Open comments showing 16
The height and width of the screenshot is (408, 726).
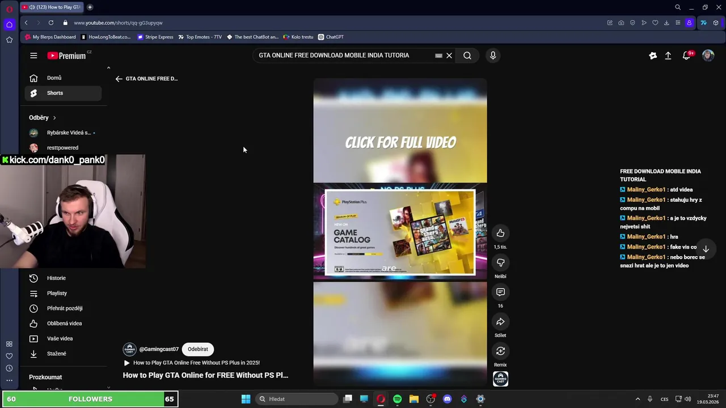click(x=500, y=292)
